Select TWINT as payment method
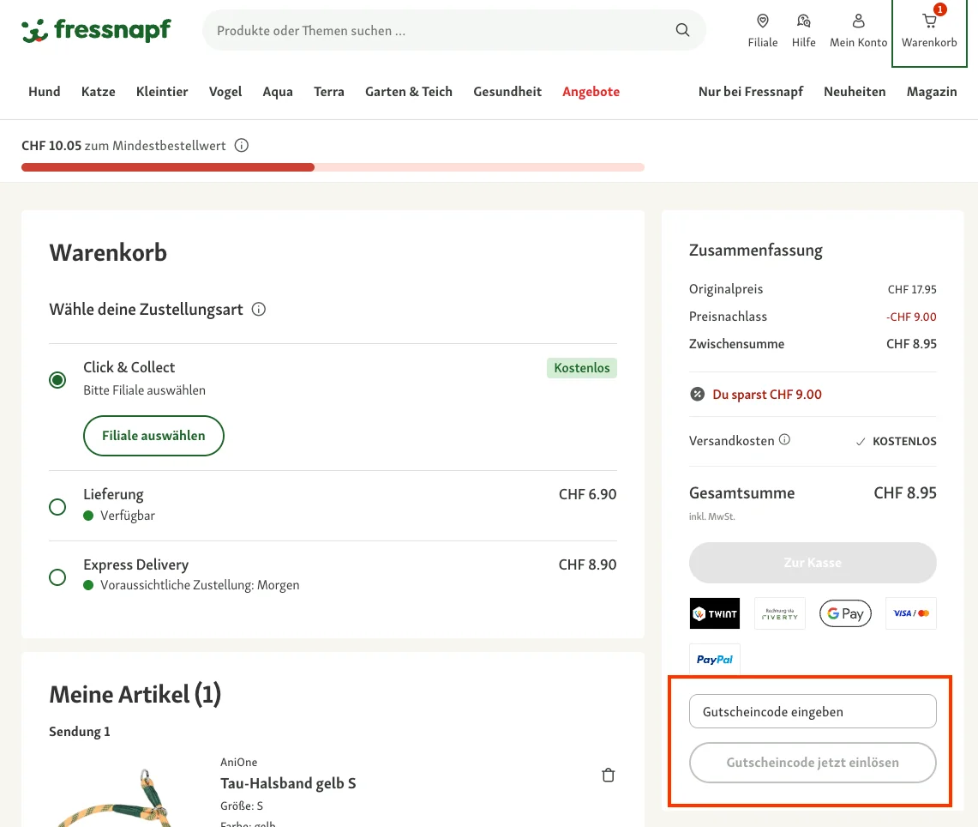Image resolution: width=978 pixels, height=827 pixels. point(714,613)
